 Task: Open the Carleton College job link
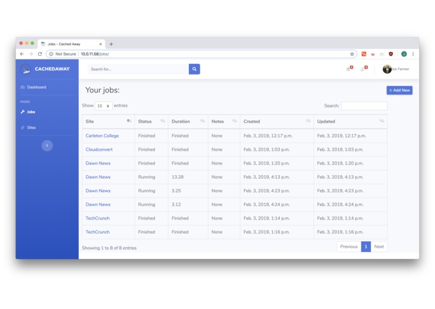point(102,136)
